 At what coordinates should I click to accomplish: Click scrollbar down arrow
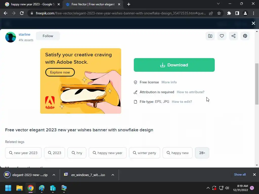pyautogui.click(x=257, y=165)
